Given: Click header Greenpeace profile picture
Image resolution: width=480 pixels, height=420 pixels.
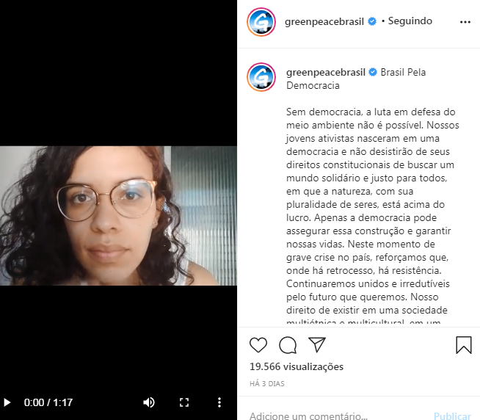Looking at the screenshot, I should pyautogui.click(x=261, y=22).
